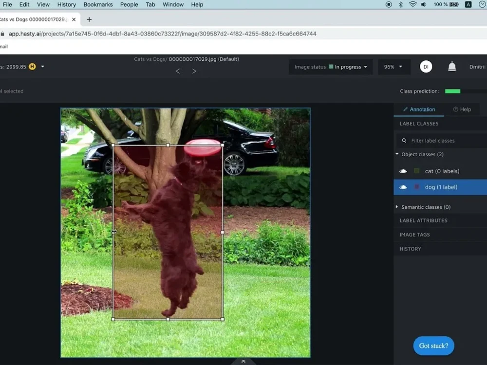The width and height of the screenshot is (487, 365).
Task: Open the Image status In progress dropdown
Action: click(331, 67)
